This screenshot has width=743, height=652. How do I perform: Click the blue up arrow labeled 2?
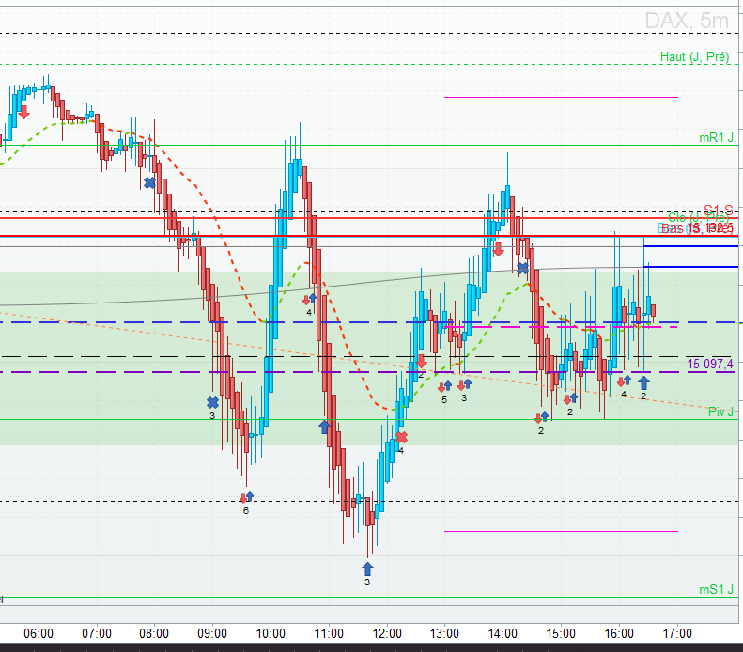pyautogui.click(x=643, y=383)
